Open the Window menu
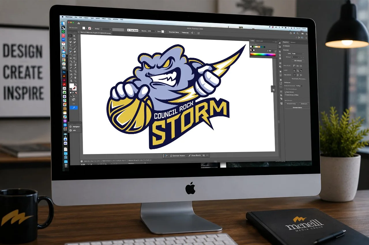Viewport: 369px width, 245px height. coord(116,19)
